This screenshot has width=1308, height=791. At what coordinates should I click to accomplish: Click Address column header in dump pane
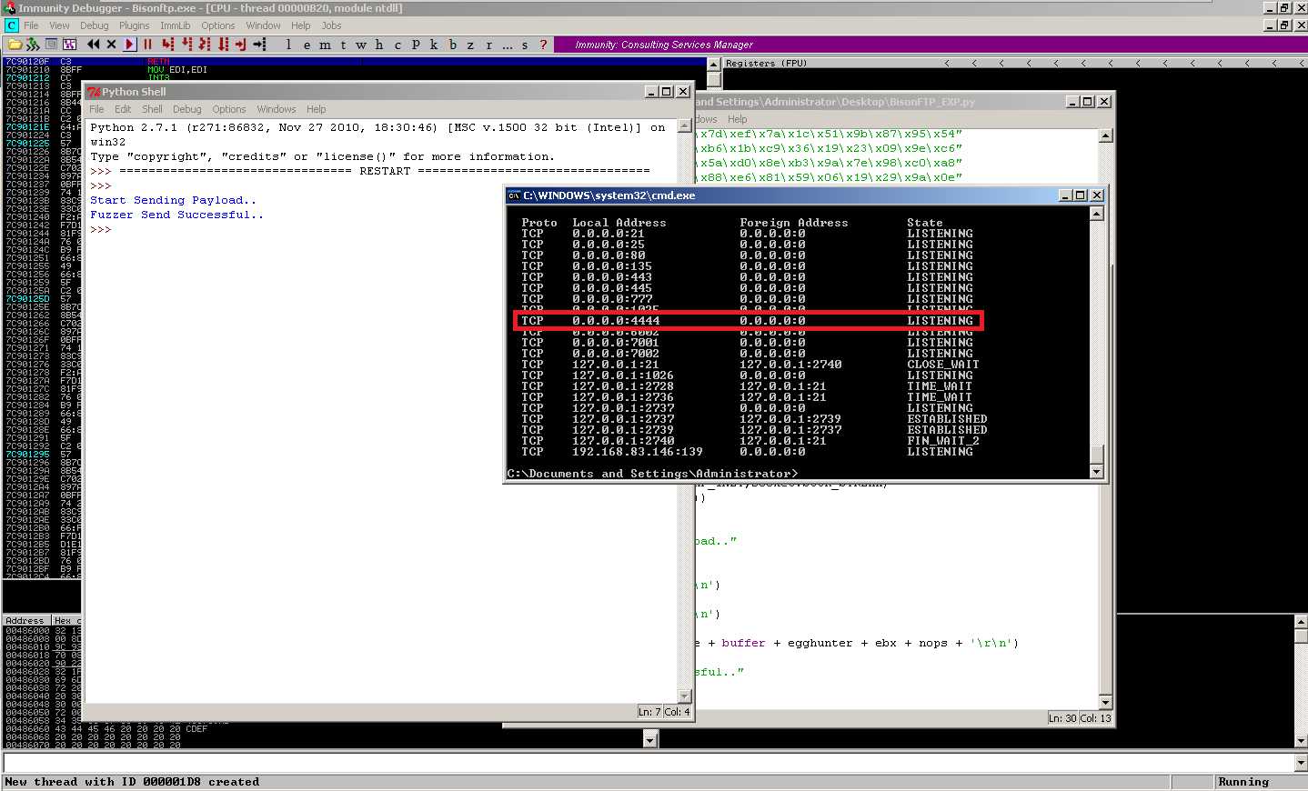point(25,620)
